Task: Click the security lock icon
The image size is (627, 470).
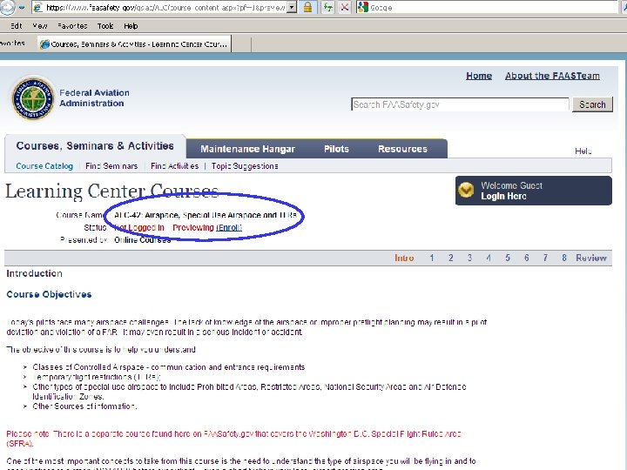Action: (307, 7)
